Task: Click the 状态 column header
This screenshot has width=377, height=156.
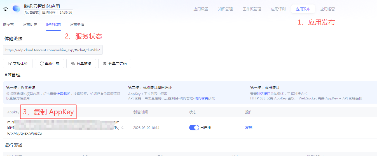Action: [x=193, y=112]
